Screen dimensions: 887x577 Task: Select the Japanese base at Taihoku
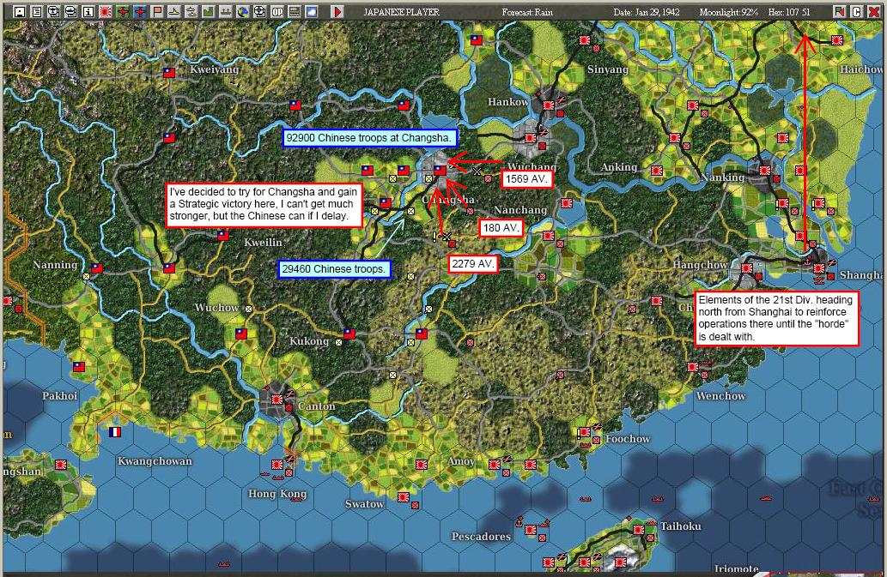[x=639, y=530]
